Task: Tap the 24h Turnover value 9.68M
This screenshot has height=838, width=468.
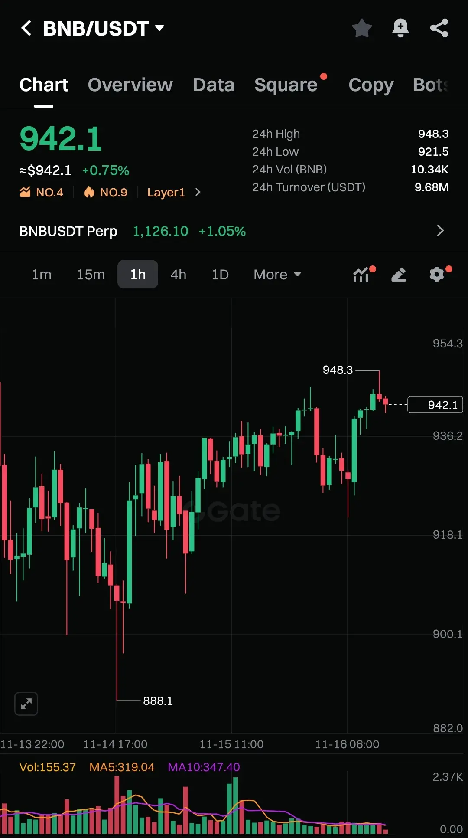Action: 432,187
